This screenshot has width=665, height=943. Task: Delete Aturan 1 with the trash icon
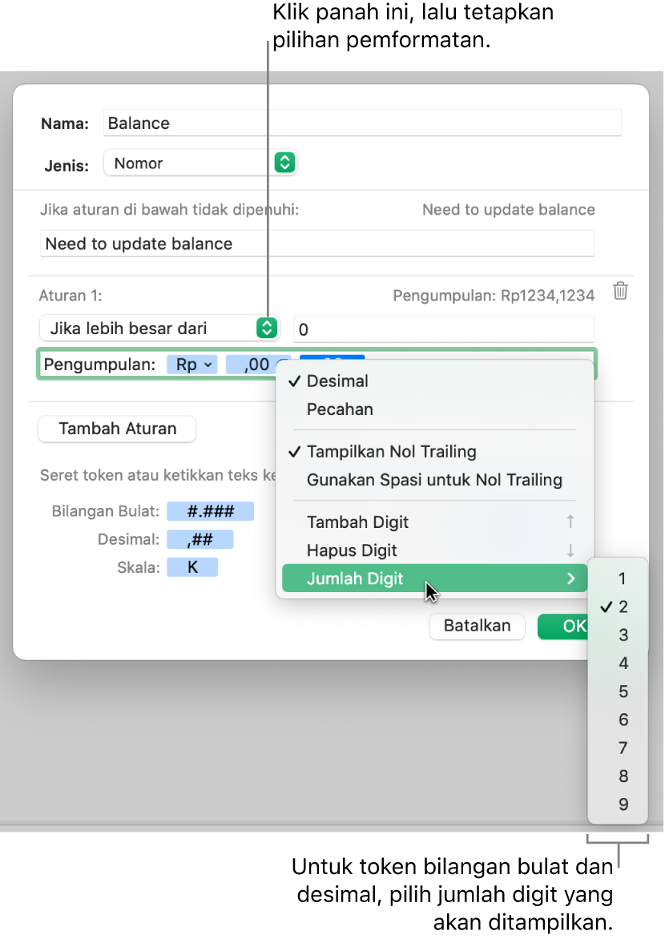pyautogui.click(x=620, y=291)
